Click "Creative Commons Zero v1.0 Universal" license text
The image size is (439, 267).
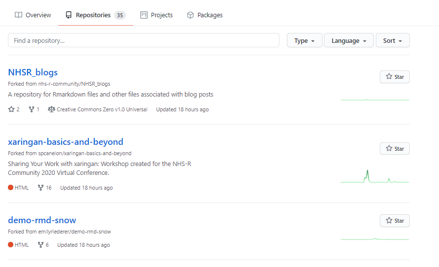point(102,109)
